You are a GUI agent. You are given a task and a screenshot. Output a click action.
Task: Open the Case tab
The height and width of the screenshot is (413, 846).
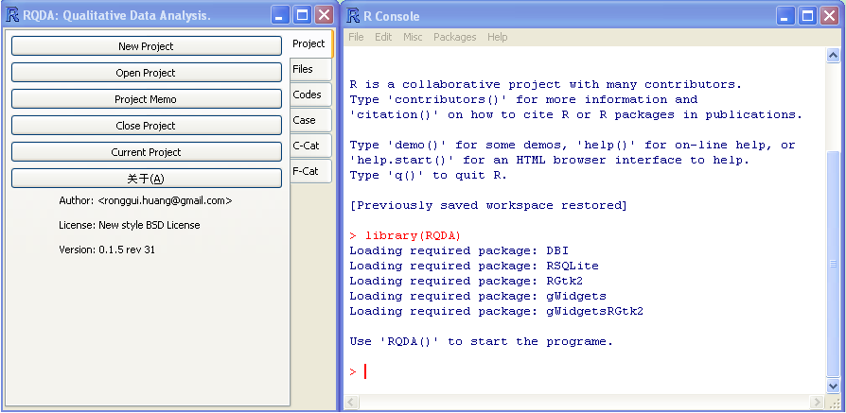(304, 121)
